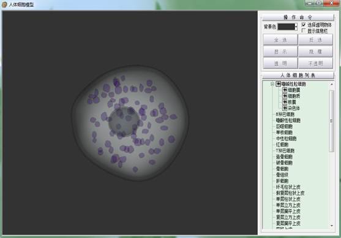
Task: Click the 全选 button
Action: (x=280, y=40)
